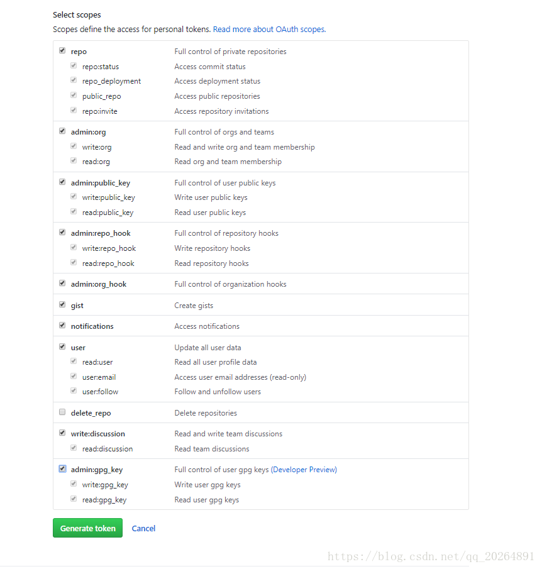Image resolution: width=542 pixels, height=569 pixels.
Task: Open Read more about OAuth scopes link
Action: click(x=269, y=30)
